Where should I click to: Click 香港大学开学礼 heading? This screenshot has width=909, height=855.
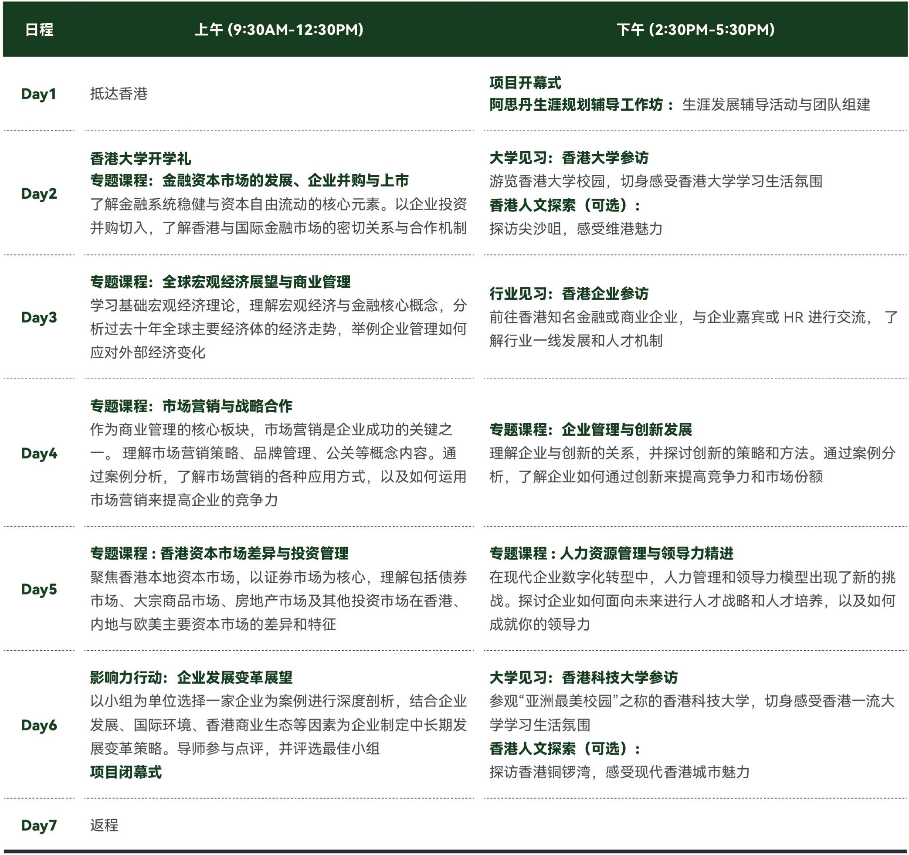[140, 159]
